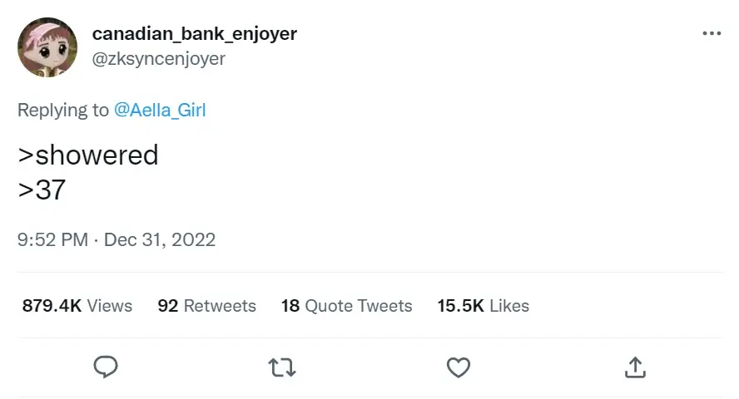
Task: Open the anime avatar profile picture
Action: (47, 47)
